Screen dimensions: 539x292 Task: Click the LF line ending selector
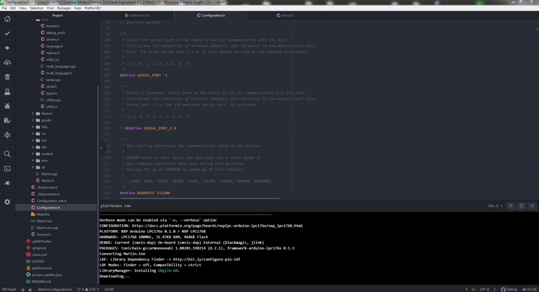(x=473, y=289)
